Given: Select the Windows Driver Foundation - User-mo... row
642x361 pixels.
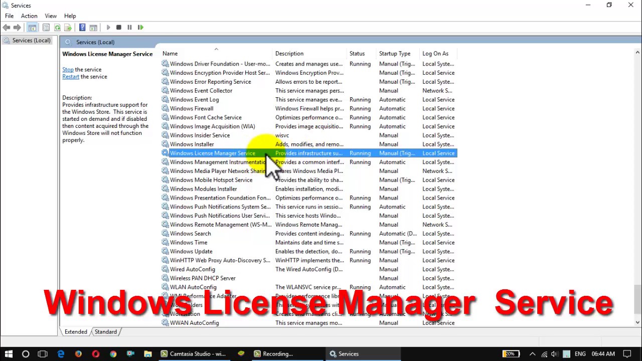Looking at the screenshot, I should [x=308, y=64].
